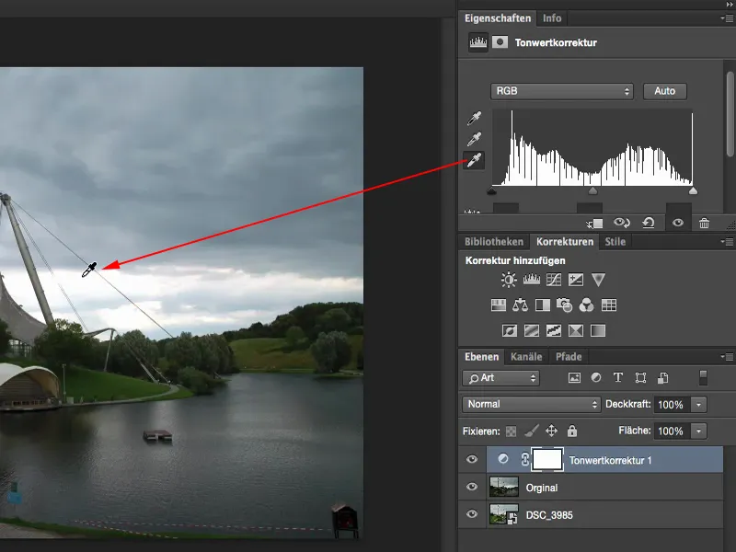
Task: Switch to the Bibliotheken tab
Action: click(x=494, y=242)
